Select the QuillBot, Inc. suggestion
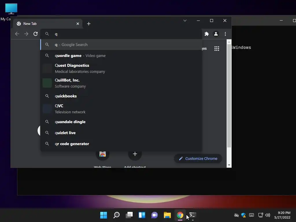Screen dimensions: 296x222 [121, 83]
